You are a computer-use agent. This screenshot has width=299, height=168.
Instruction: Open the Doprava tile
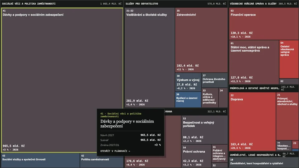pos(252,122)
